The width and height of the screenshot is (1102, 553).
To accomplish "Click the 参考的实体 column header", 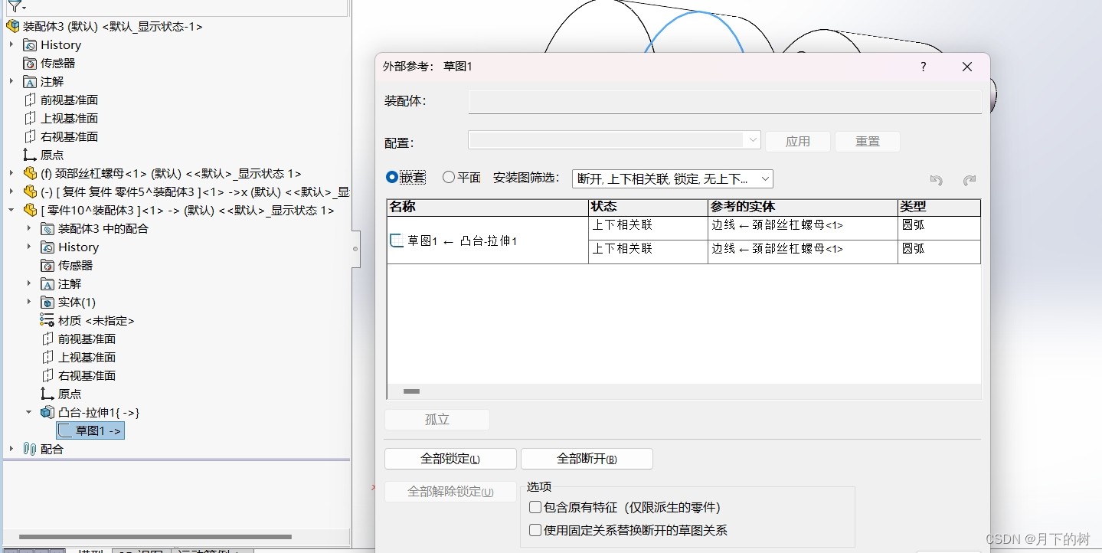I will coord(803,208).
